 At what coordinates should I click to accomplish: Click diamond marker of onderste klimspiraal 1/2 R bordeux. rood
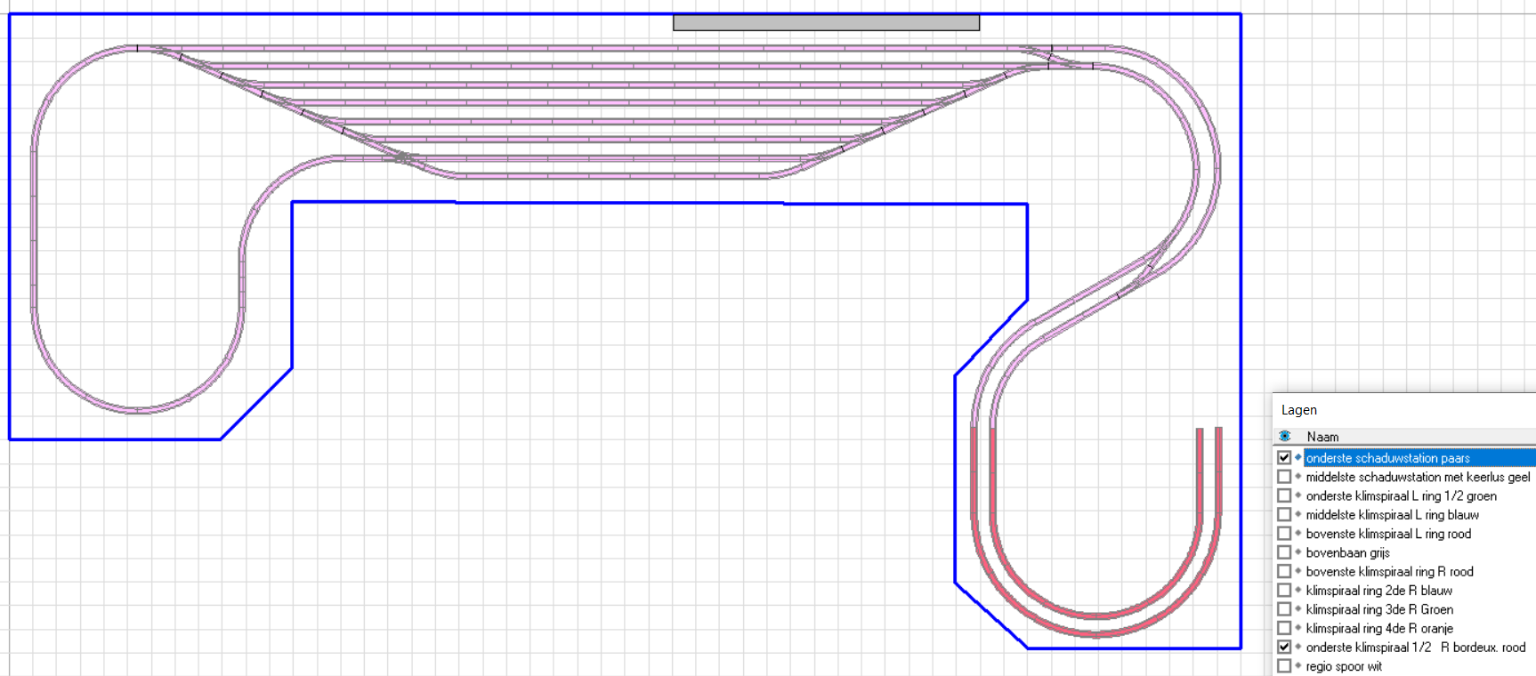[1298, 648]
